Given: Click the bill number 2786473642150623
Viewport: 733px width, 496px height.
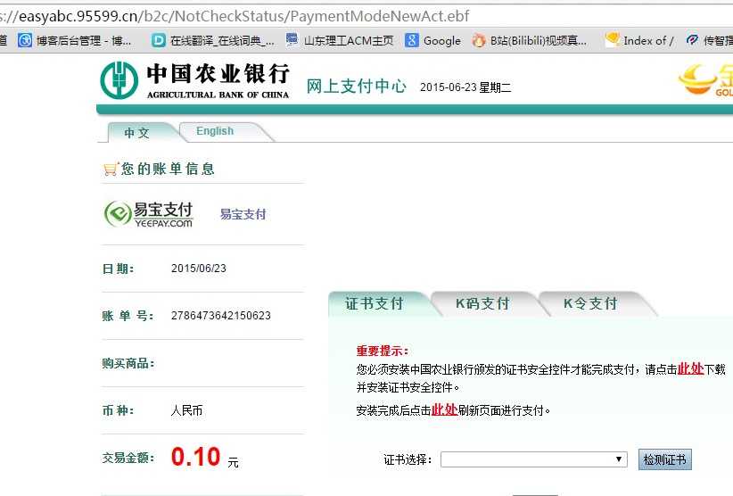Looking at the screenshot, I should click(221, 316).
